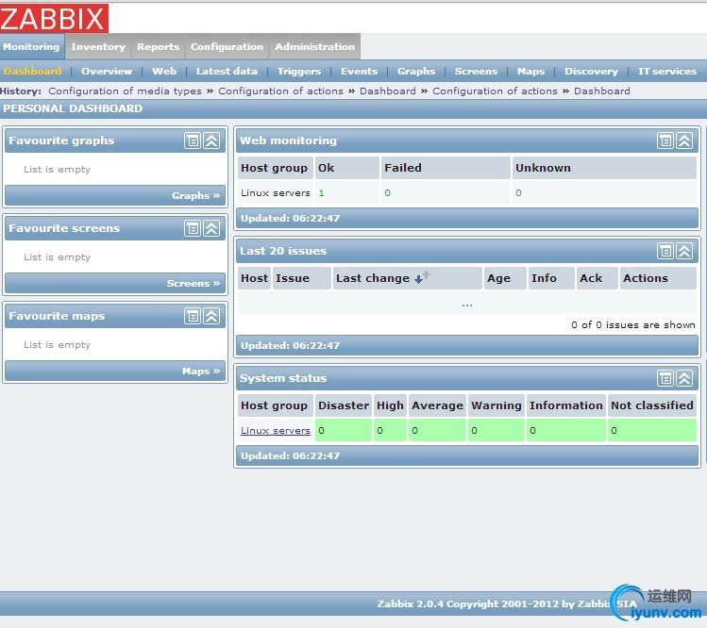Select Dashboard submenu item
707x628 pixels.
coord(32,71)
